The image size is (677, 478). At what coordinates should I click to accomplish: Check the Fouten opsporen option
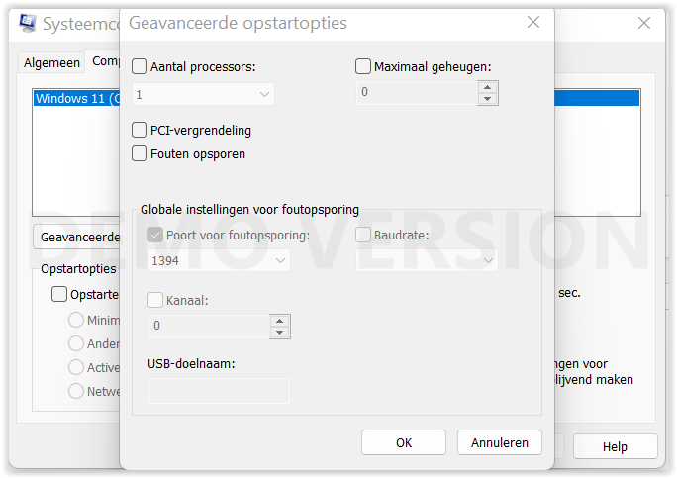pyautogui.click(x=140, y=153)
